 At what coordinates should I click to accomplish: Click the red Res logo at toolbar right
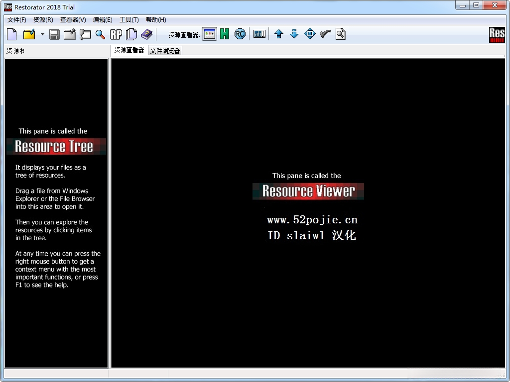point(497,35)
